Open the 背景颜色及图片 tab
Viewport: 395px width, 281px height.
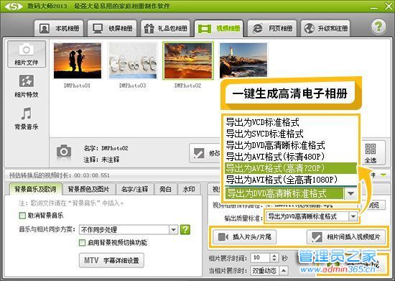click(88, 189)
